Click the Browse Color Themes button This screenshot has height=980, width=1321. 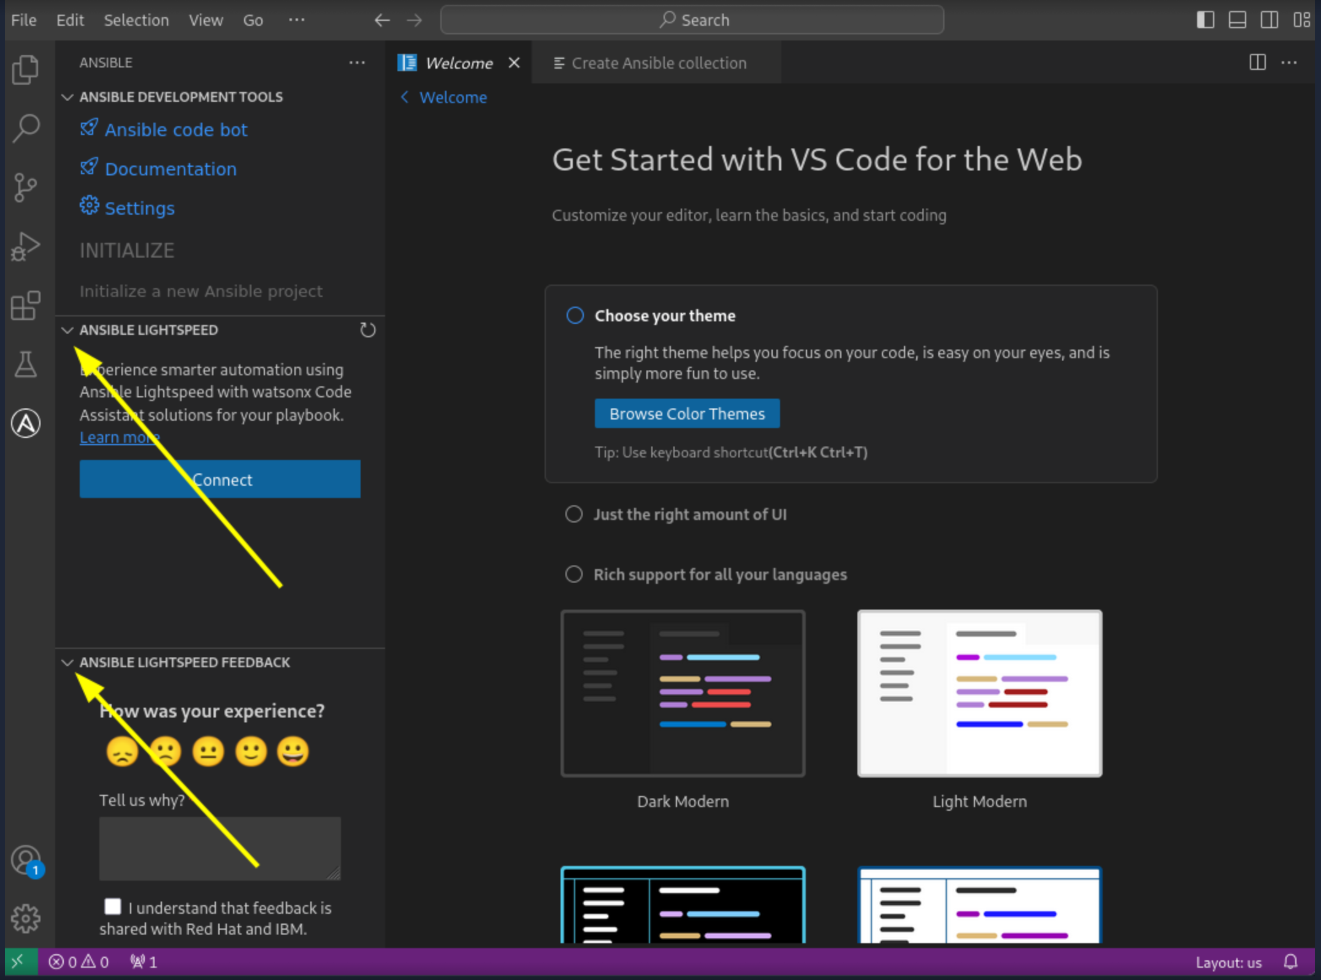687,414
